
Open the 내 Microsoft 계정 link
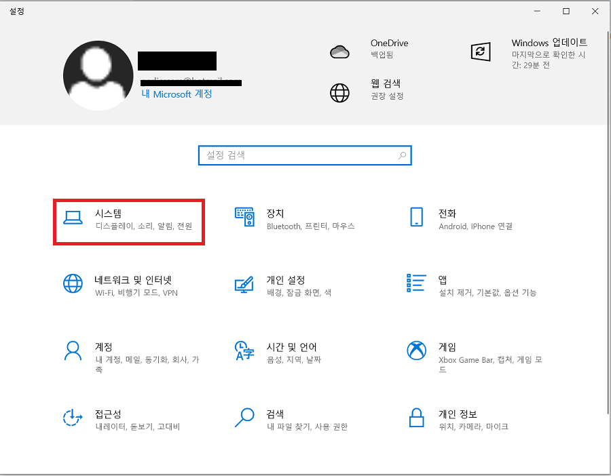(x=177, y=94)
